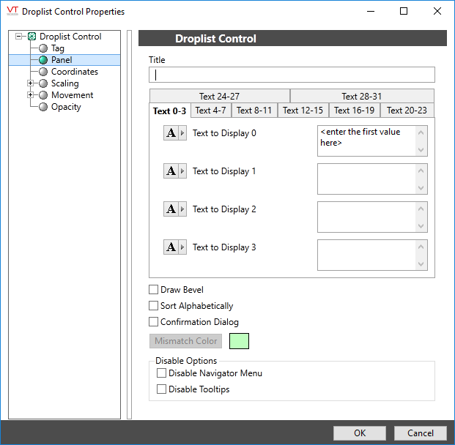Image resolution: width=455 pixels, height=445 pixels.
Task: Check Disable Navigator Menu
Action: [x=162, y=373]
